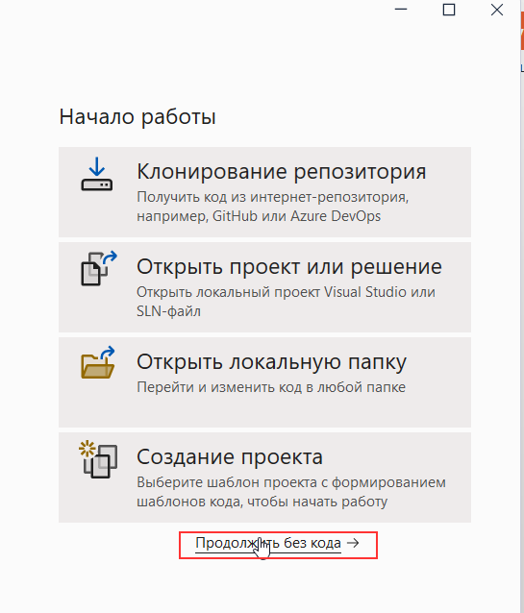Click the GitHub or Azure DevOps description text
Viewport: 524px width, 613px height.
259,216
